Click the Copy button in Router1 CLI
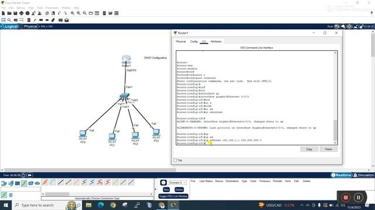Viewport: 375px width, 210px height. (x=309, y=149)
